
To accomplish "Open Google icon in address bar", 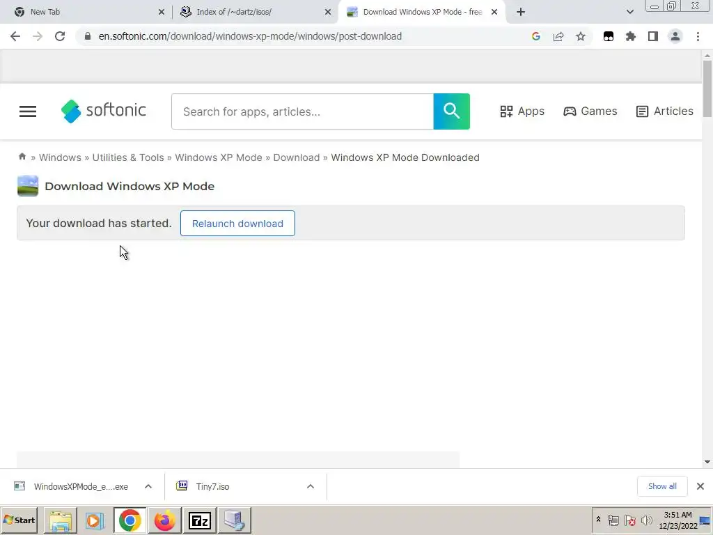I will [536, 36].
